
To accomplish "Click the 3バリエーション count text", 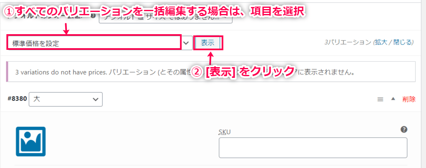I will pyautogui.click(x=348, y=42).
